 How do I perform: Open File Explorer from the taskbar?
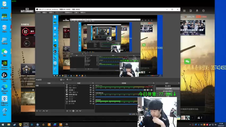point(9,124)
